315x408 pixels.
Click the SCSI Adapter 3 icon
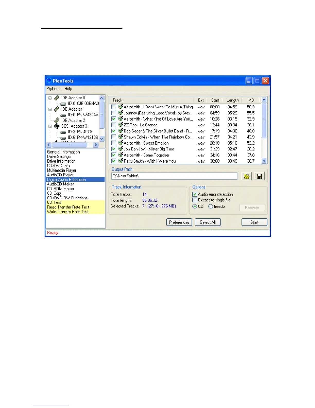57,126
